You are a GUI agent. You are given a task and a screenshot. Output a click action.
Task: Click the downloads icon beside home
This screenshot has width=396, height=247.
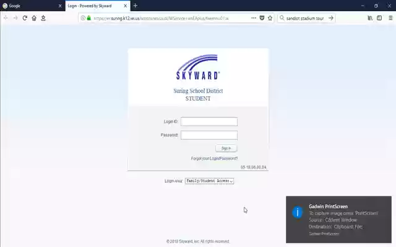click(x=43, y=18)
